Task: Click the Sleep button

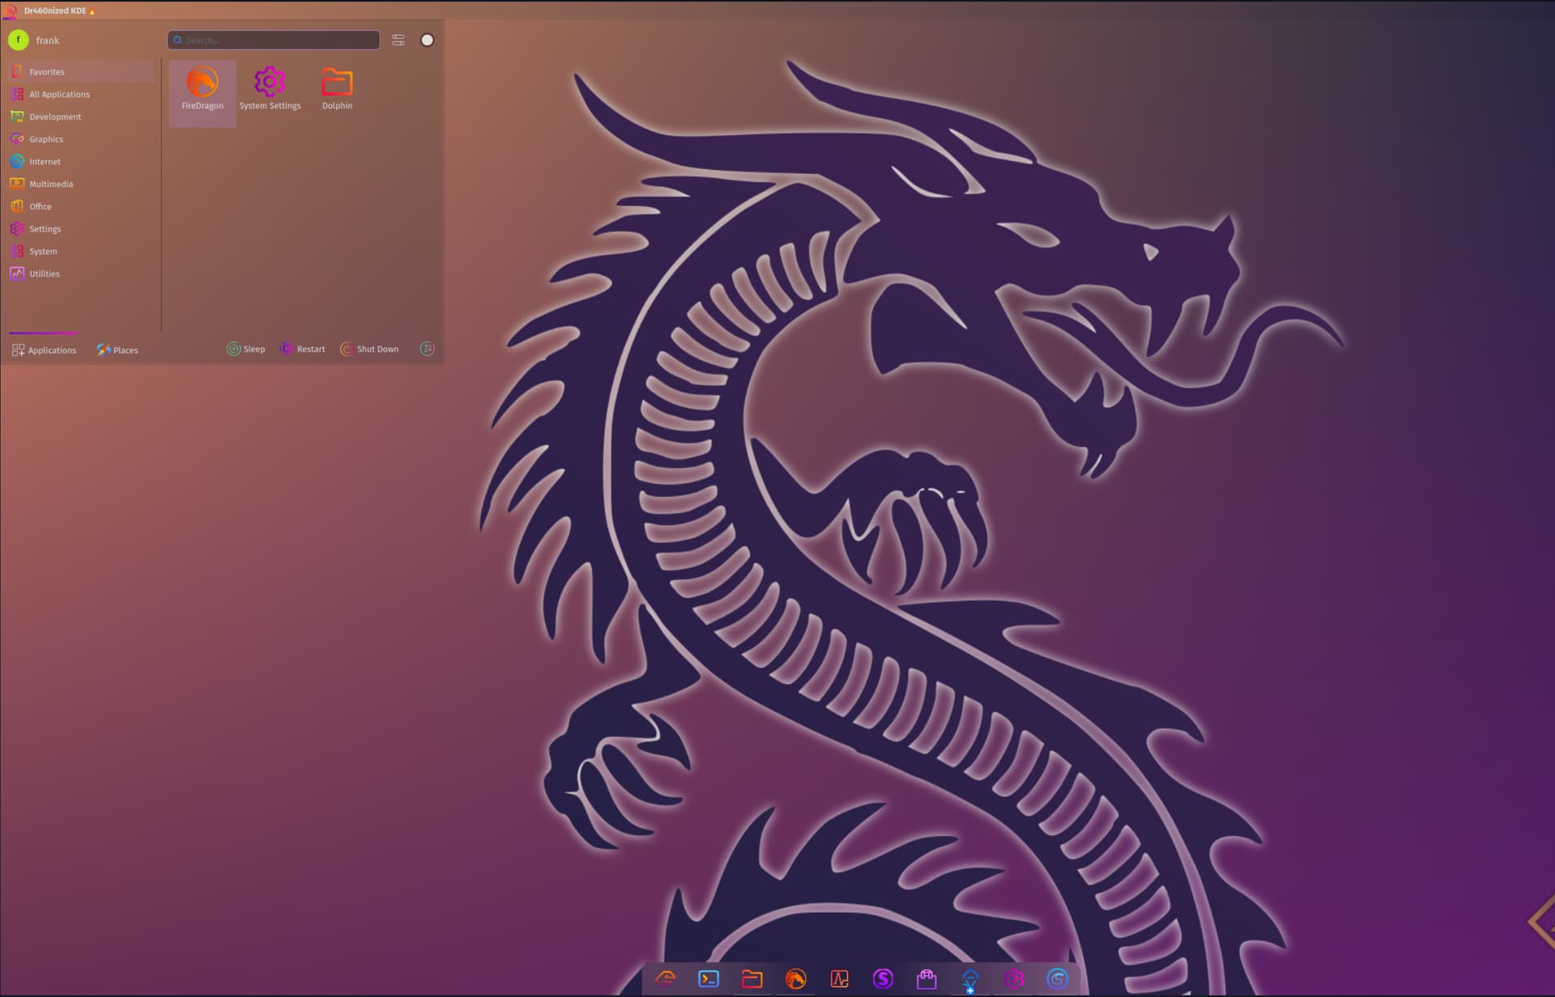Action: tap(246, 349)
